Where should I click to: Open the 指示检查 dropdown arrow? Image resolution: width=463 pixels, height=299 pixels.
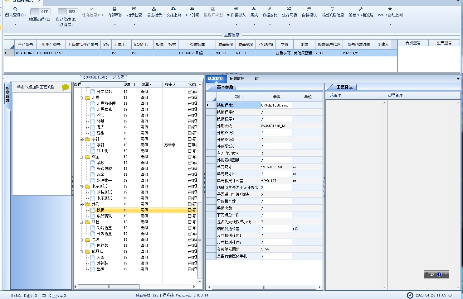(134, 24)
